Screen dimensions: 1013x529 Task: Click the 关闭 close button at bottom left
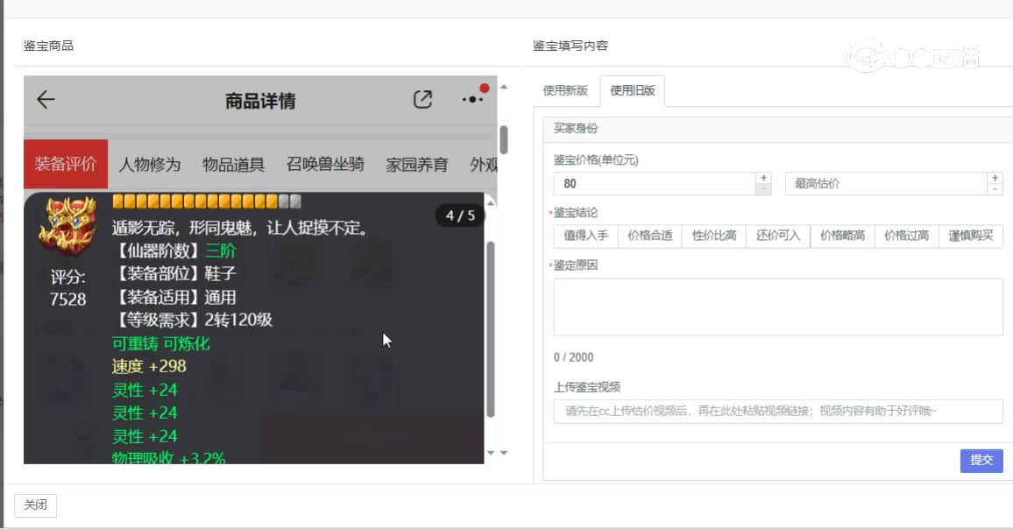click(x=36, y=505)
